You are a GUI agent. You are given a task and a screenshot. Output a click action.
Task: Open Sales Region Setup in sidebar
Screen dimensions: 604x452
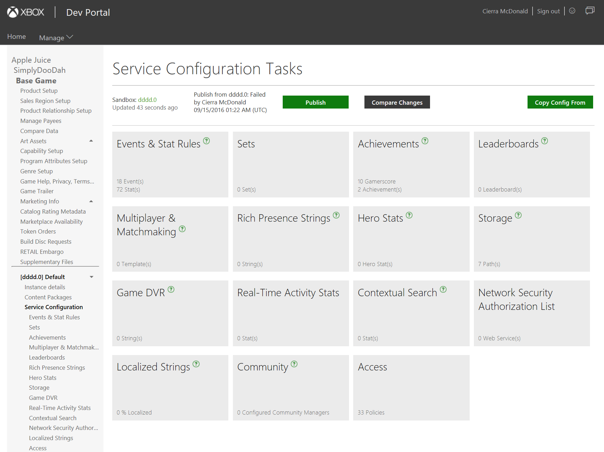[x=45, y=101]
